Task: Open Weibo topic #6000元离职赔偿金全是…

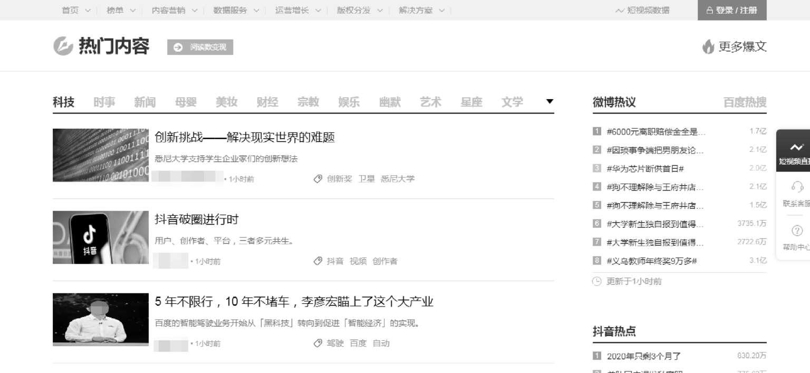Action: 656,132
